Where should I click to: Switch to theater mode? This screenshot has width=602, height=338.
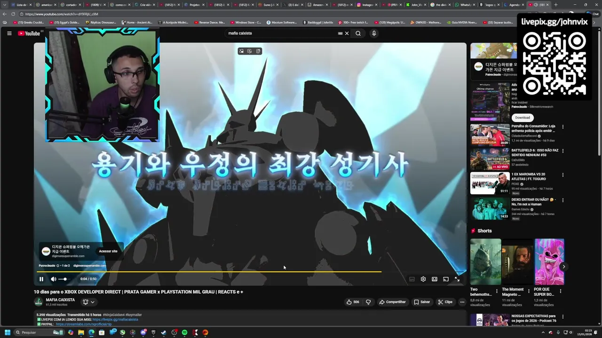coord(435,279)
